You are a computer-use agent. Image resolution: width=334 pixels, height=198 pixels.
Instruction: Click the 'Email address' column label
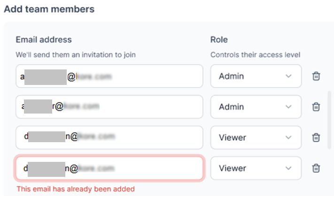pos(44,40)
